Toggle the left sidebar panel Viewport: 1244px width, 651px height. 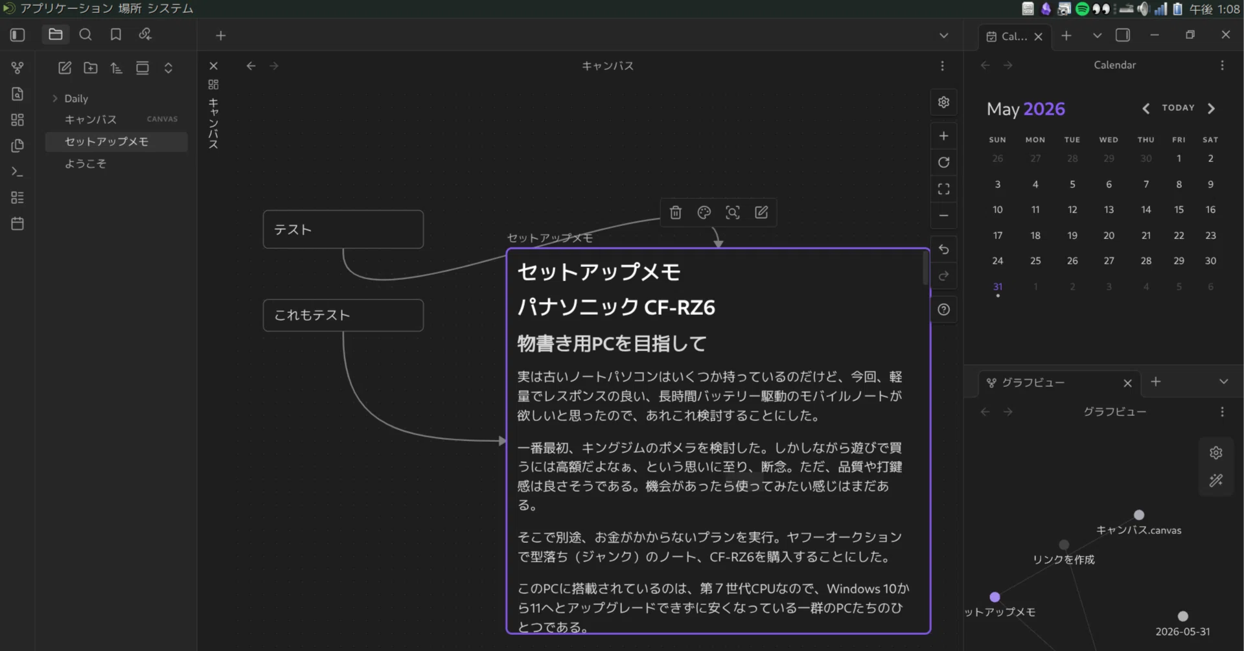click(x=17, y=35)
